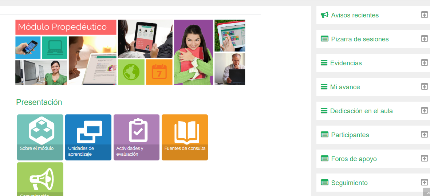Click the Participantes heading text

click(x=350, y=135)
